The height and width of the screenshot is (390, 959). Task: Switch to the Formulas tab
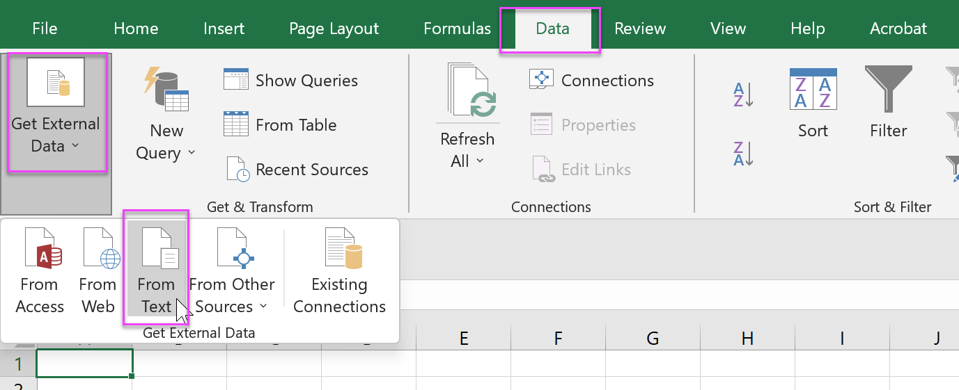pyautogui.click(x=457, y=29)
